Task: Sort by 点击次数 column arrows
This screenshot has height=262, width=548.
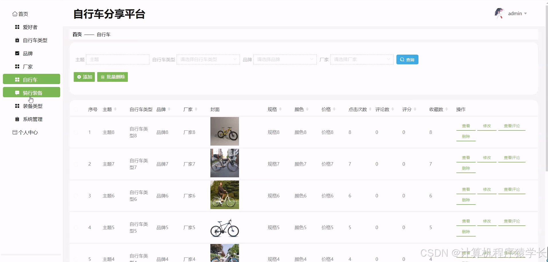Action: pyautogui.click(x=370, y=109)
